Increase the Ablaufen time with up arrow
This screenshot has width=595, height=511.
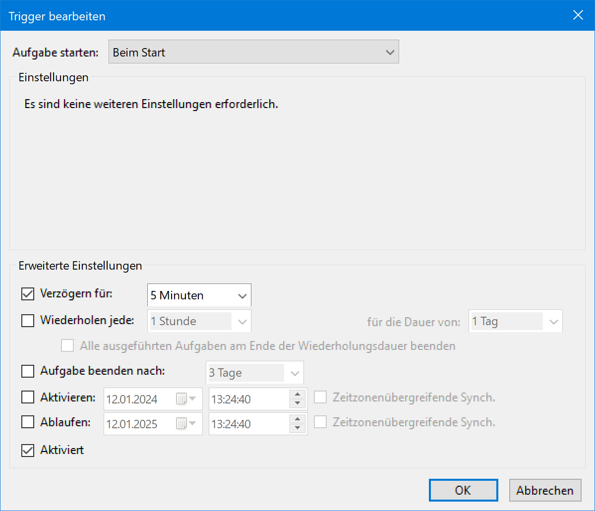[x=297, y=420]
